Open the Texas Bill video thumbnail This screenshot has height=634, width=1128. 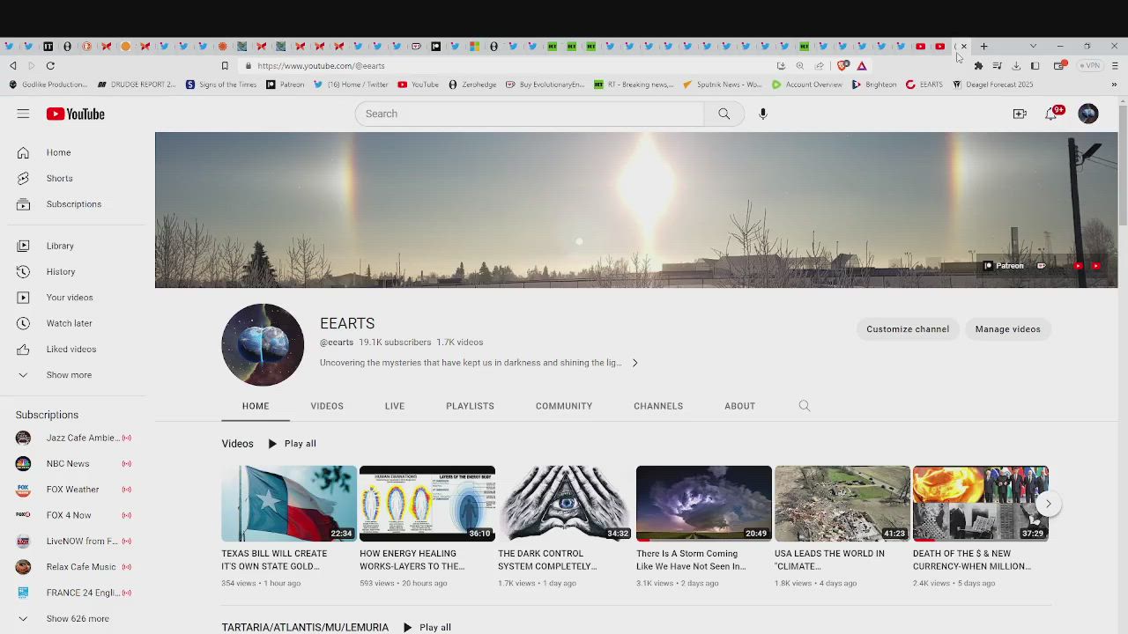click(289, 503)
